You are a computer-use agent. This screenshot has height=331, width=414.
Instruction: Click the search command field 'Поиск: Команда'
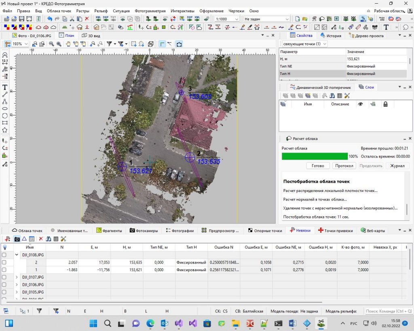(x=389, y=311)
